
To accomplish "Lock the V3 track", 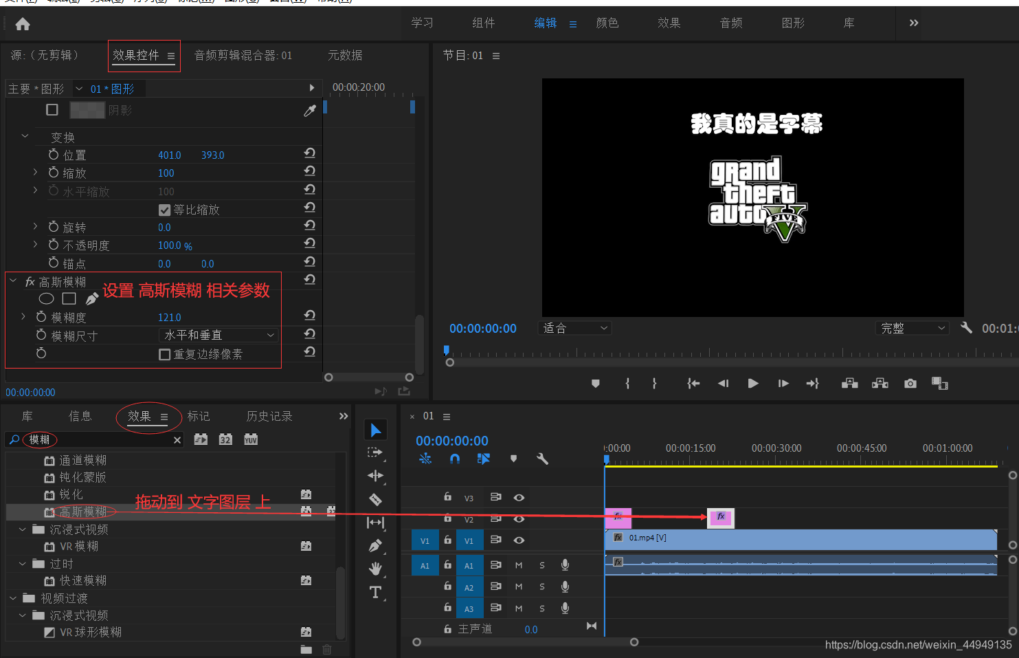I will [x=447, y=497].
